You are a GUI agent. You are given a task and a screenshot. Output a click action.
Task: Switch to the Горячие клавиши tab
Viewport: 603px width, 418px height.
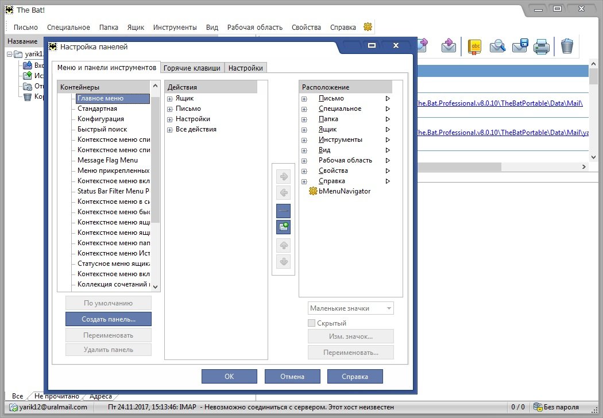pos(192,68)
